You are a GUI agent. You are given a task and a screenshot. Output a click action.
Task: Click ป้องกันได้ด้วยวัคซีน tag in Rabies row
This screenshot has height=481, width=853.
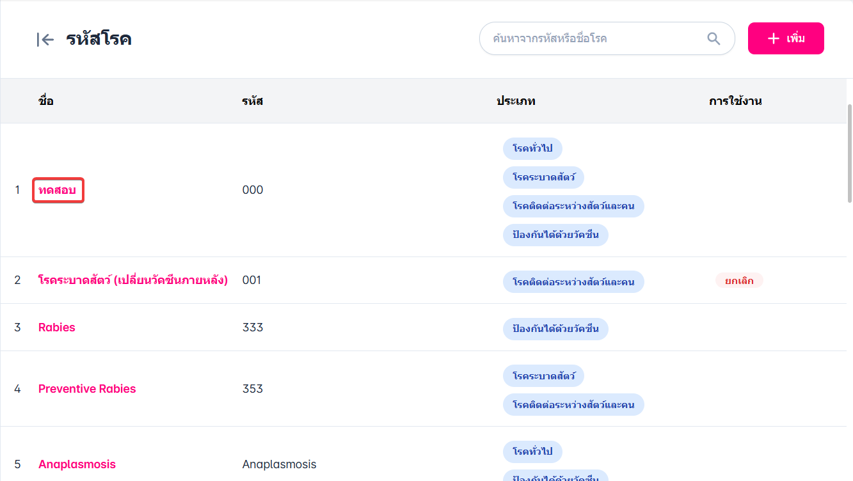[555, 329]
